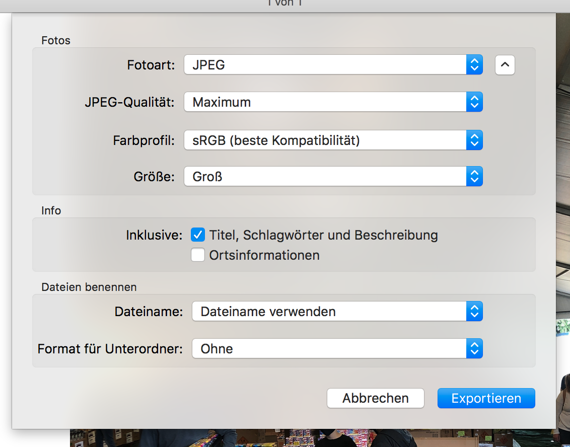Enable the Ortsinformationen checkbox
This screenshot has width=570, height=447.
198,255
